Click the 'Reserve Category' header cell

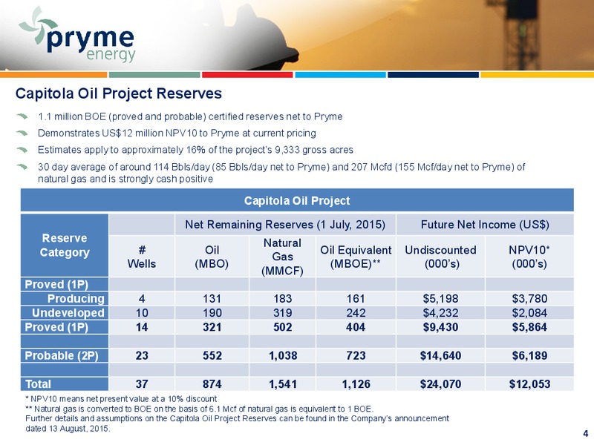[x=65, y=245]
